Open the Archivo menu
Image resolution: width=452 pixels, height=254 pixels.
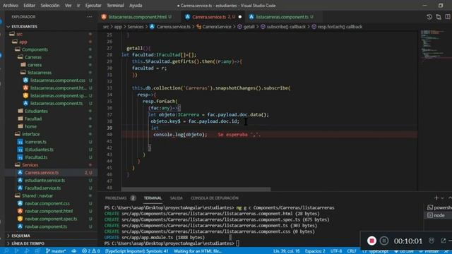pos(11,6)
